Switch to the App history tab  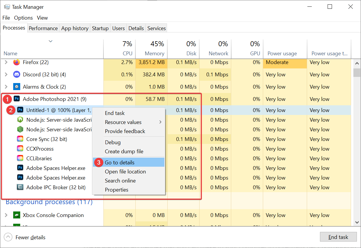coord(75,28)
